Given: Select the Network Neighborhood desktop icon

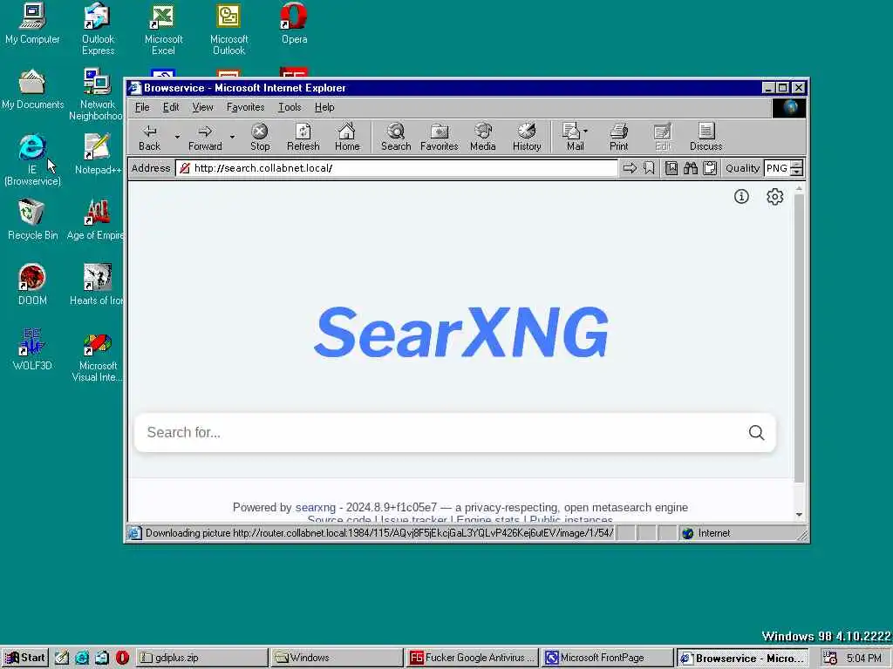Looking at the screenshot, I should (96, 94).
